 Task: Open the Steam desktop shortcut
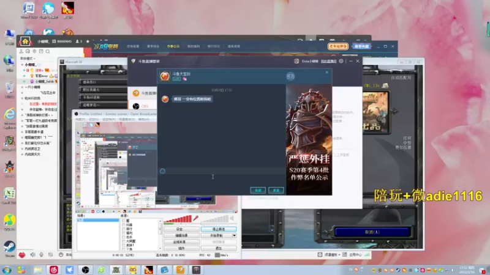click(9, 249)
